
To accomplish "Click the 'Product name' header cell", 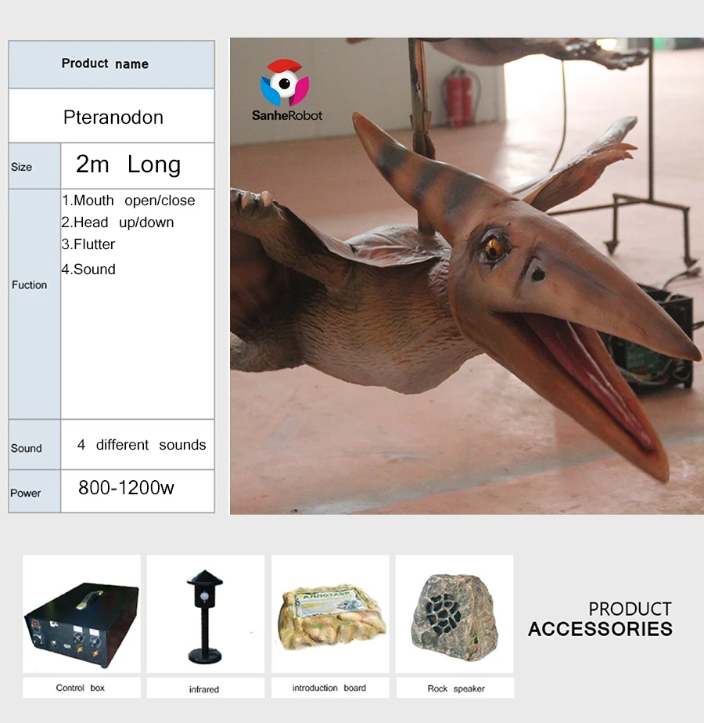I will pos(111,64).
